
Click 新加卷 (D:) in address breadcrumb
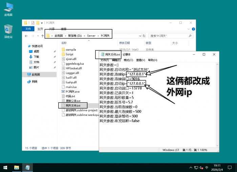(75, 36)
